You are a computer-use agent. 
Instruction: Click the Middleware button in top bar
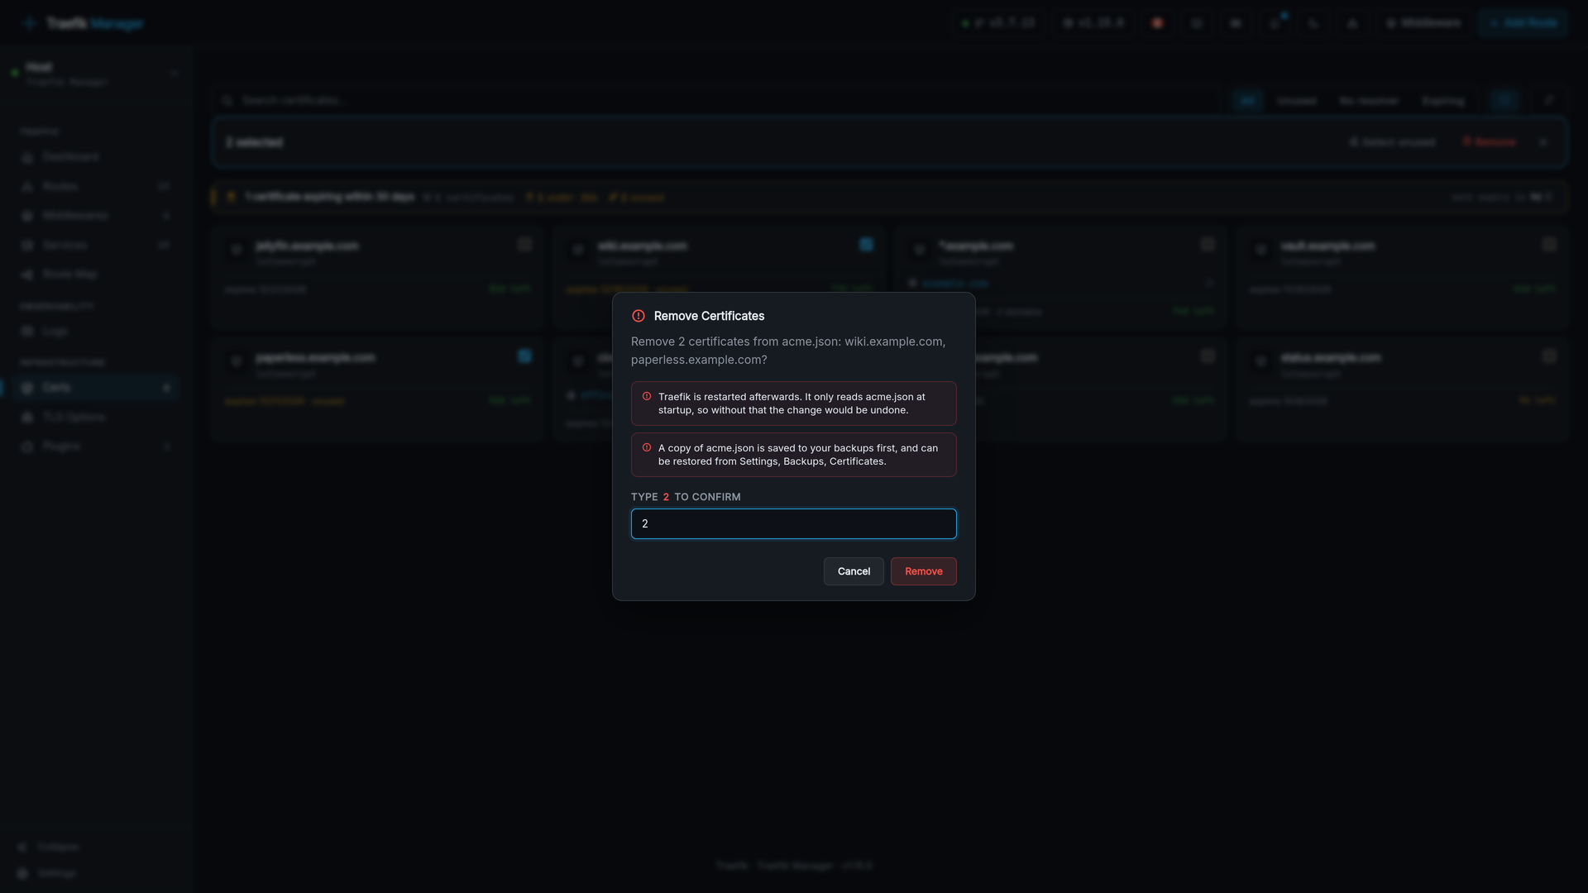click(1423, 23)
